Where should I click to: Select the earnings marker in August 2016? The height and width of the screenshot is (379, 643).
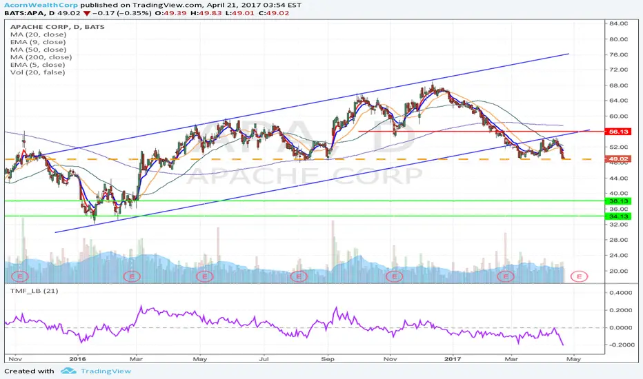click(x=299, y=276)
